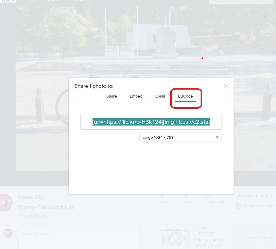276x249 pixels.
Task: Click the Theriso with bike photo title
Action: point(46,207)
